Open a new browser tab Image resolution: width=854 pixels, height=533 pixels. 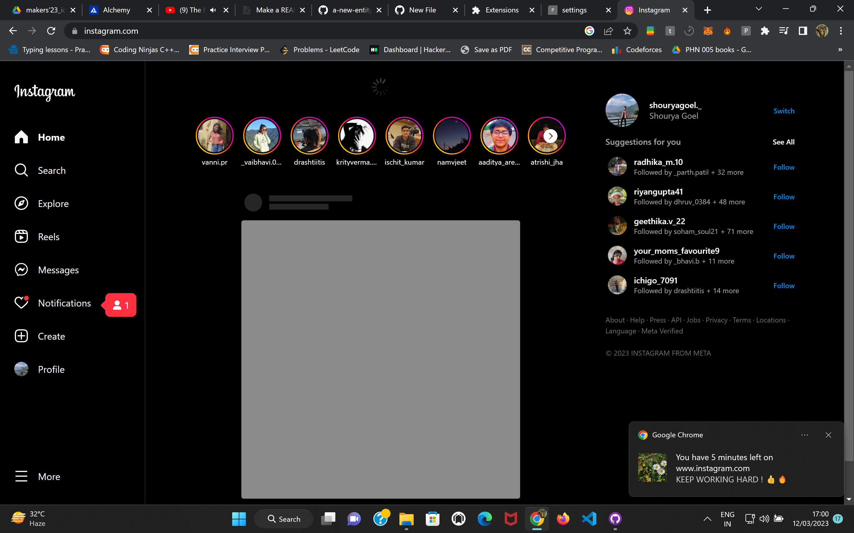click(707, 10)
